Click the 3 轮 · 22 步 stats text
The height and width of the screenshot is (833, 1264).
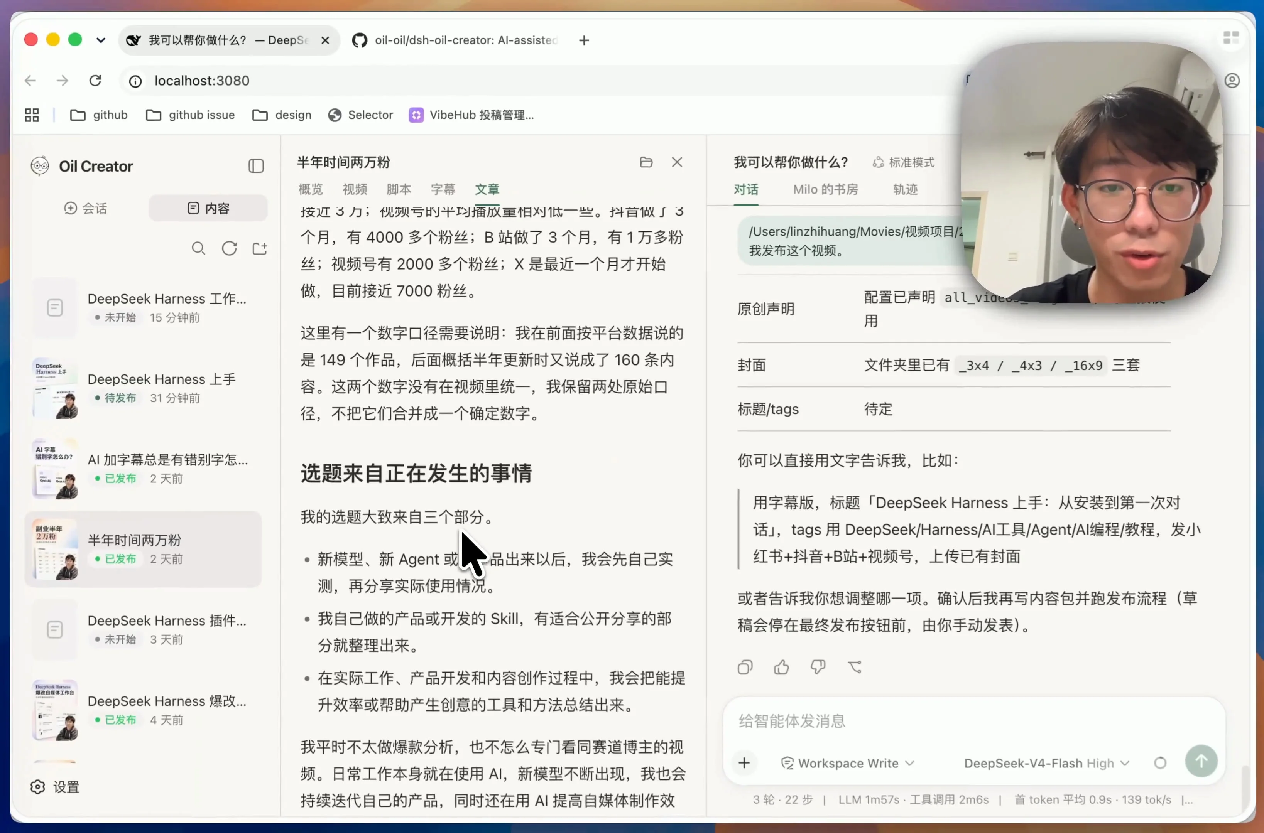(x=782, y=800)
